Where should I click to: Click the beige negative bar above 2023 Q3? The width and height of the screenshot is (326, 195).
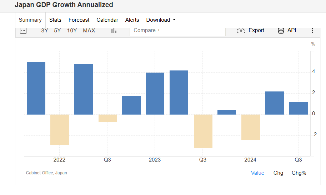point(203,131)
